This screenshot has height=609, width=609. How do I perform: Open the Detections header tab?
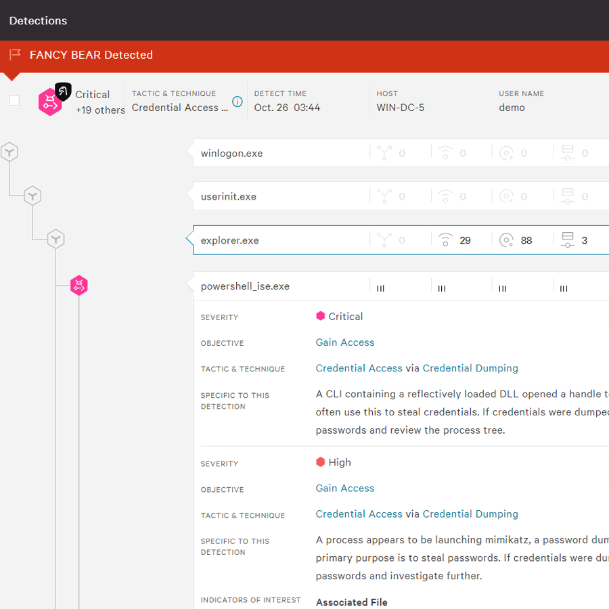coord(38,20)
